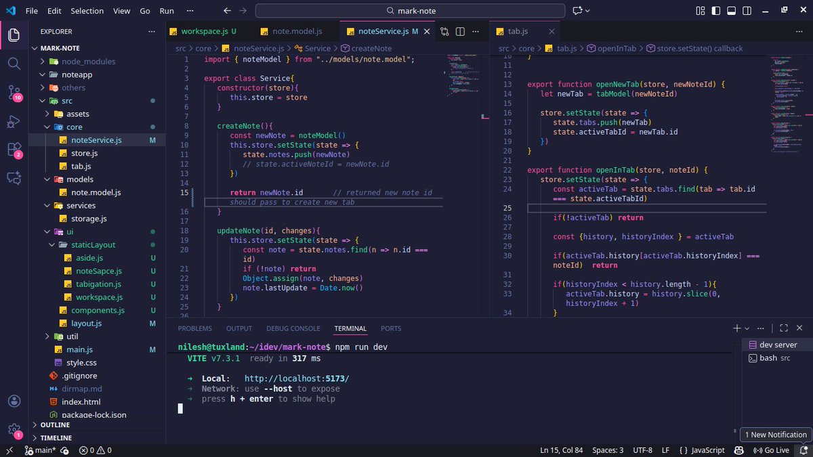Screen dimensions: 813x457
Task: Click the Spaces: 3 indentation status item
Action: tap(608, 450)
